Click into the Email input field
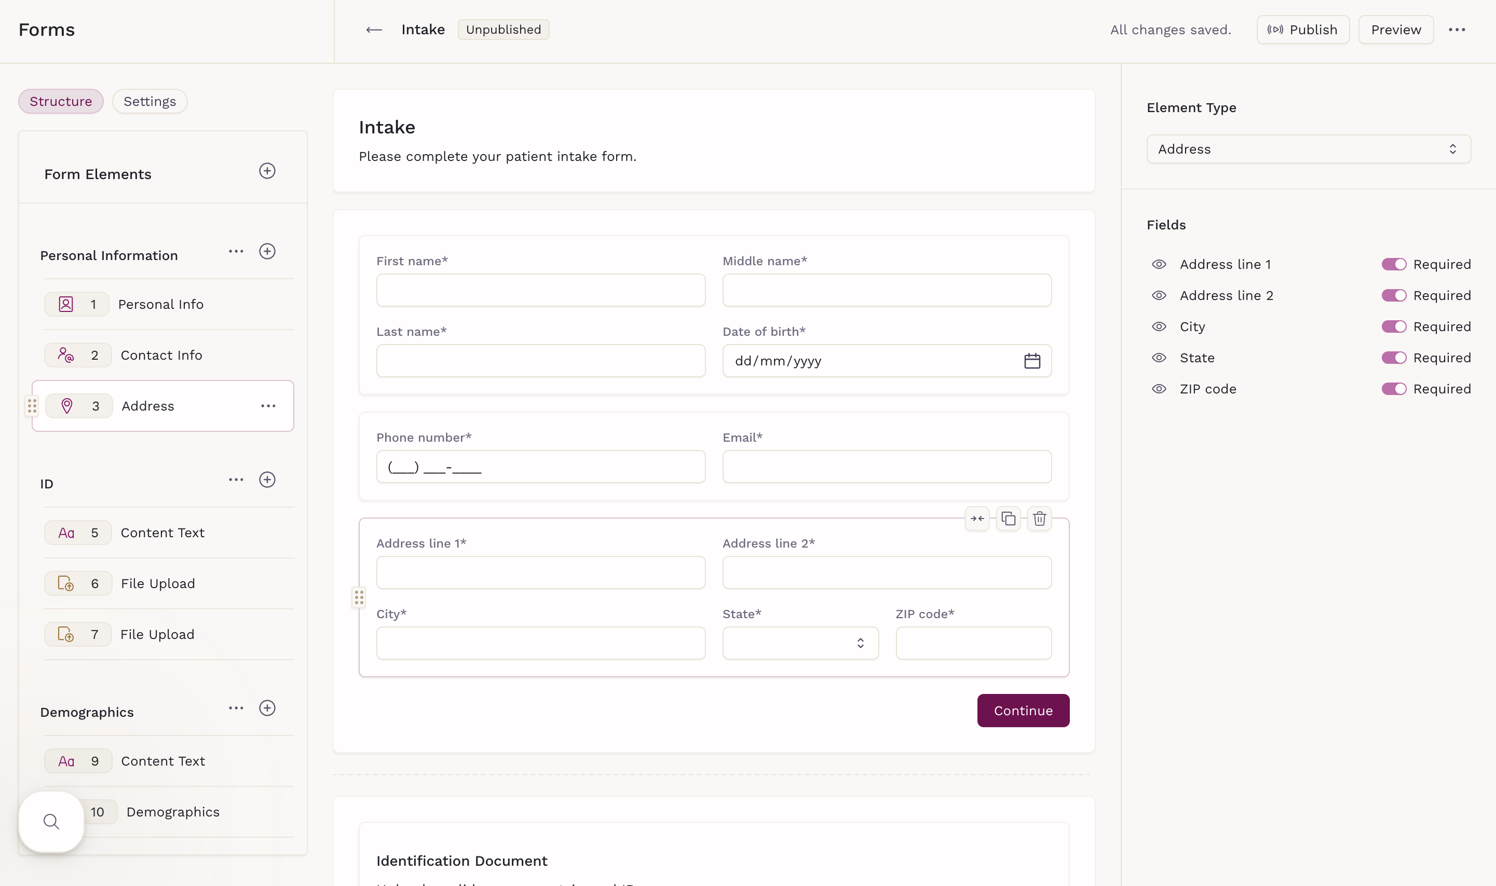 [x=887, y=467]
